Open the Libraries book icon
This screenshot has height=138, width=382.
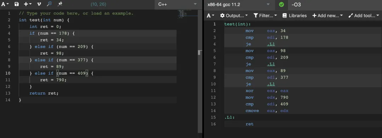pyautogui.click(x=294, y=16)
